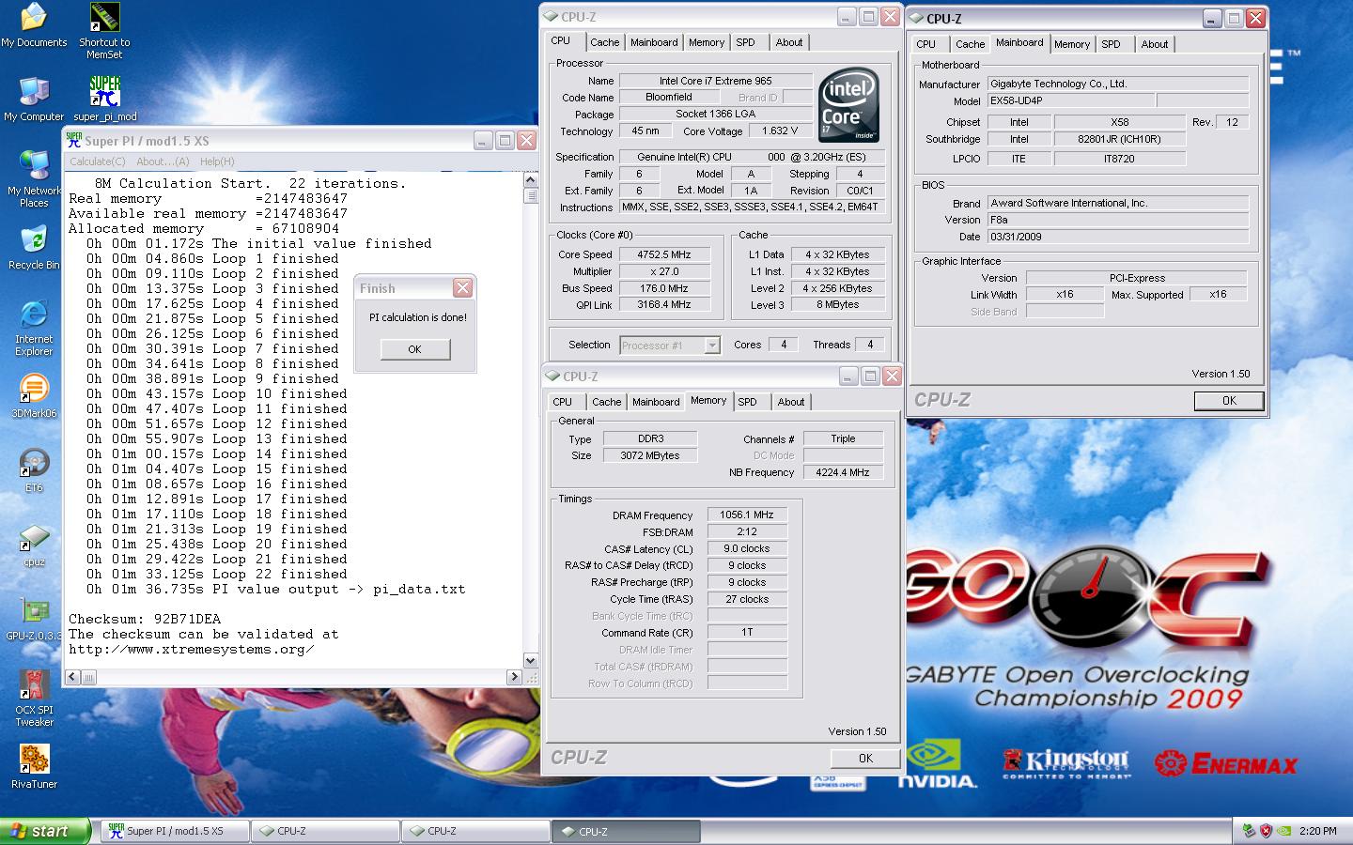The height and width of the screenshot is (845, 1353).
Task: Click CPU-Z Memory window title icon
Action: pyautogui.click(x=552, y=376)
